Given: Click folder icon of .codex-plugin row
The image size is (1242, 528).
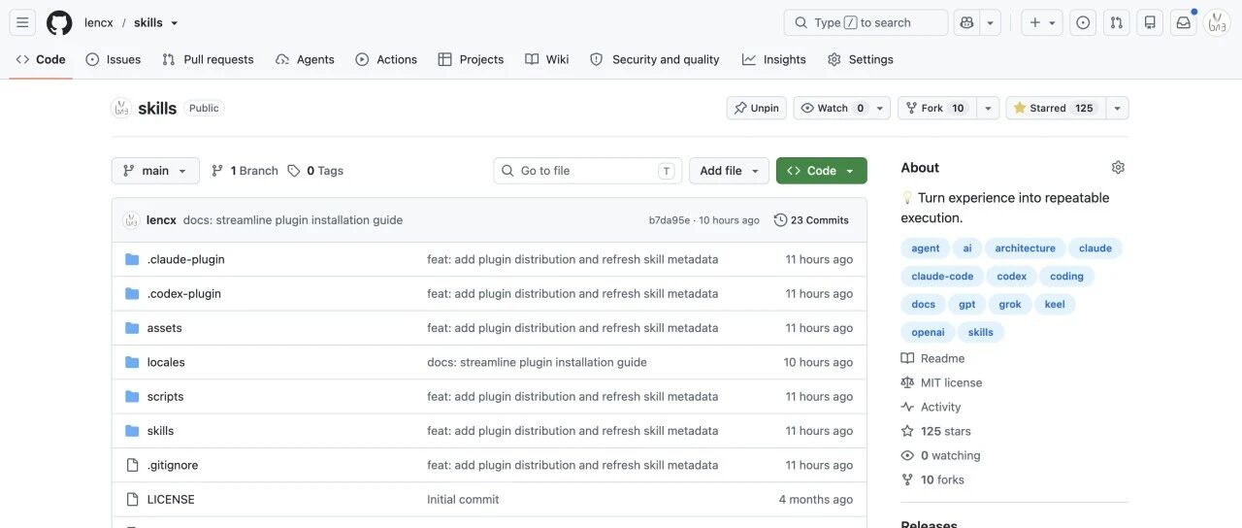Looking at the screenshot, I should (132, 293).
